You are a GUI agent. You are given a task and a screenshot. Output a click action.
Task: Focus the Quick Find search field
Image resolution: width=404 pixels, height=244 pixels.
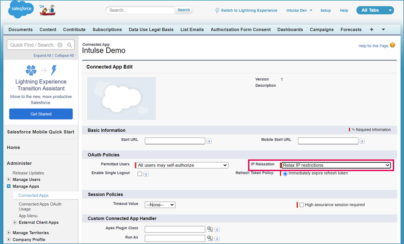click(36, 45)
